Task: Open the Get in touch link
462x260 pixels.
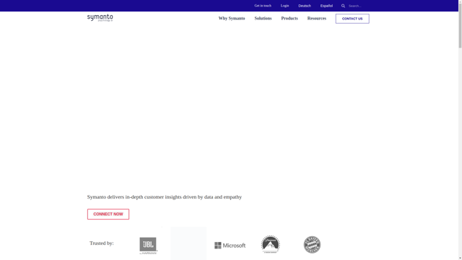Action: 263,6
